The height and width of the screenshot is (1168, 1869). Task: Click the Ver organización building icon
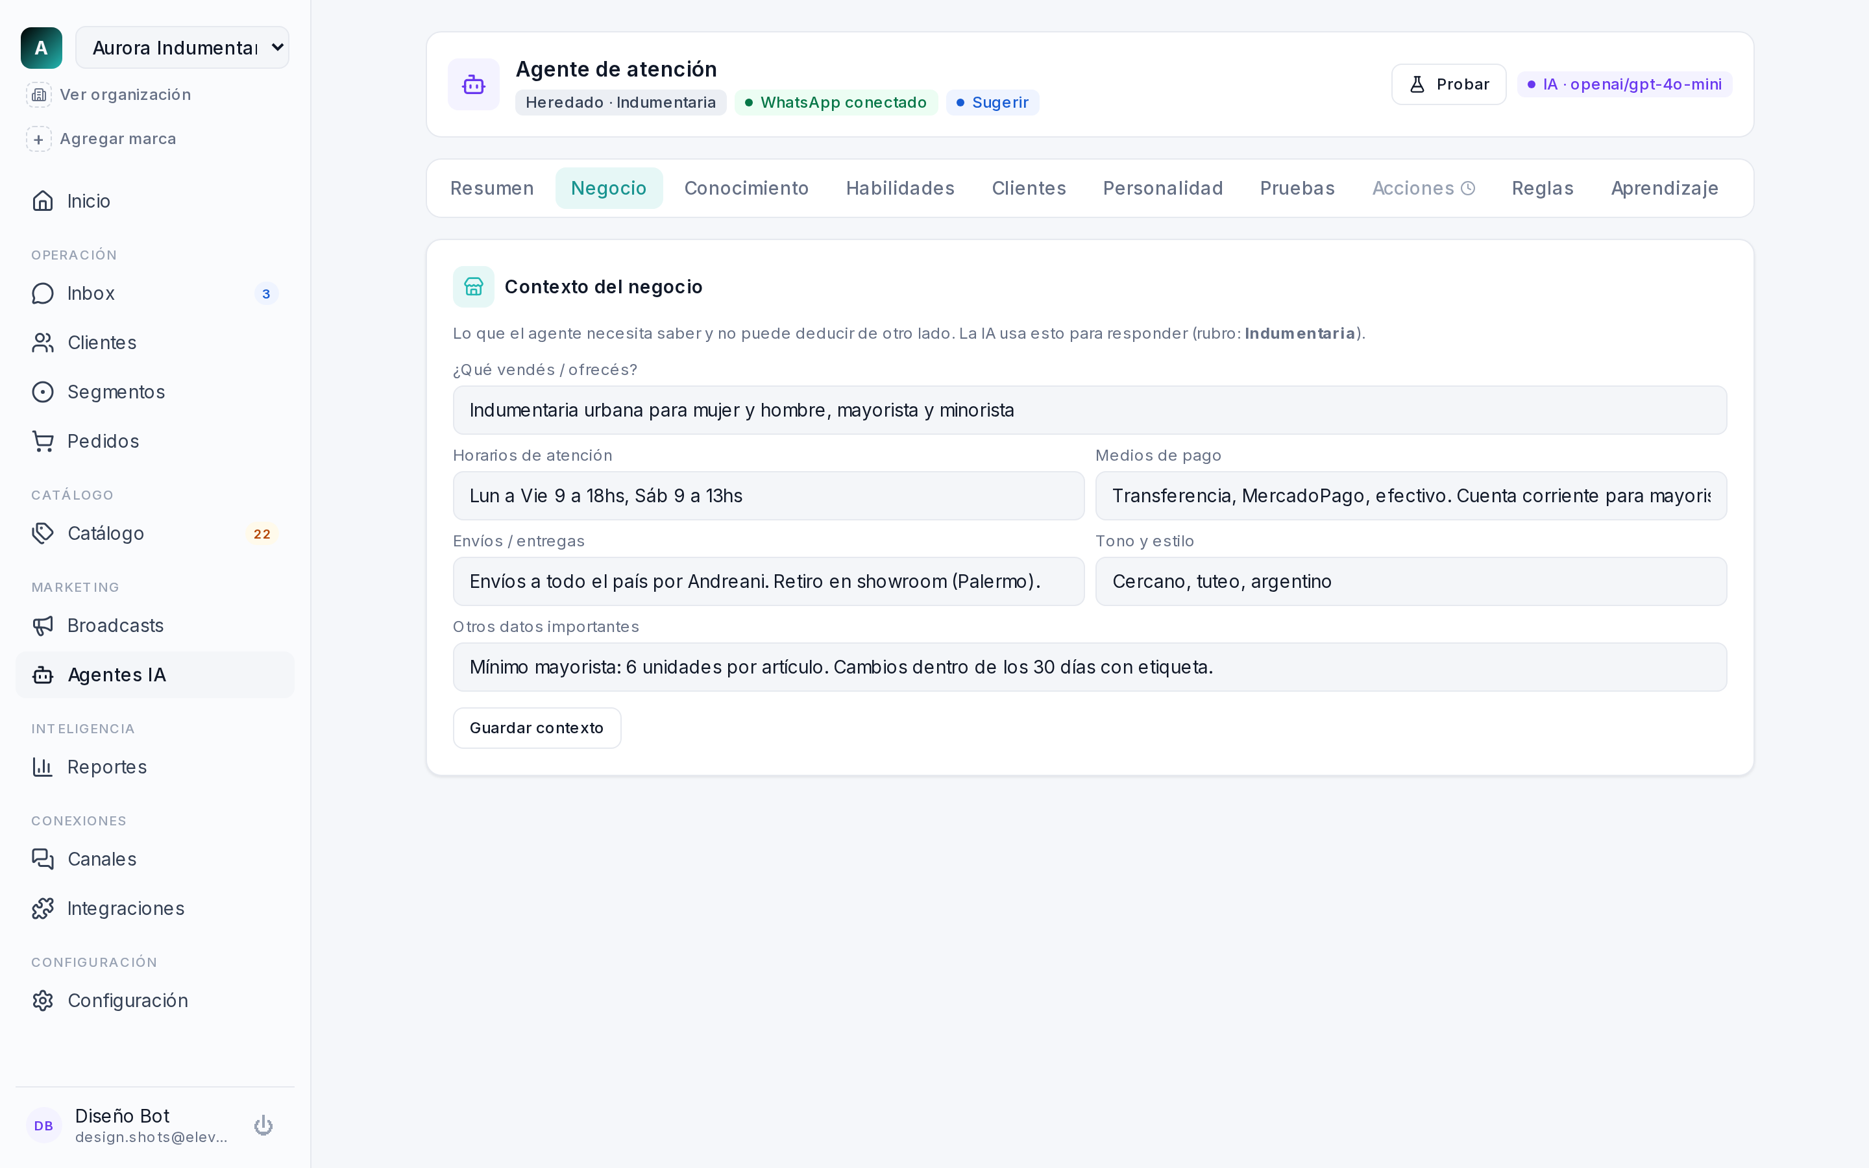point(39,94)
